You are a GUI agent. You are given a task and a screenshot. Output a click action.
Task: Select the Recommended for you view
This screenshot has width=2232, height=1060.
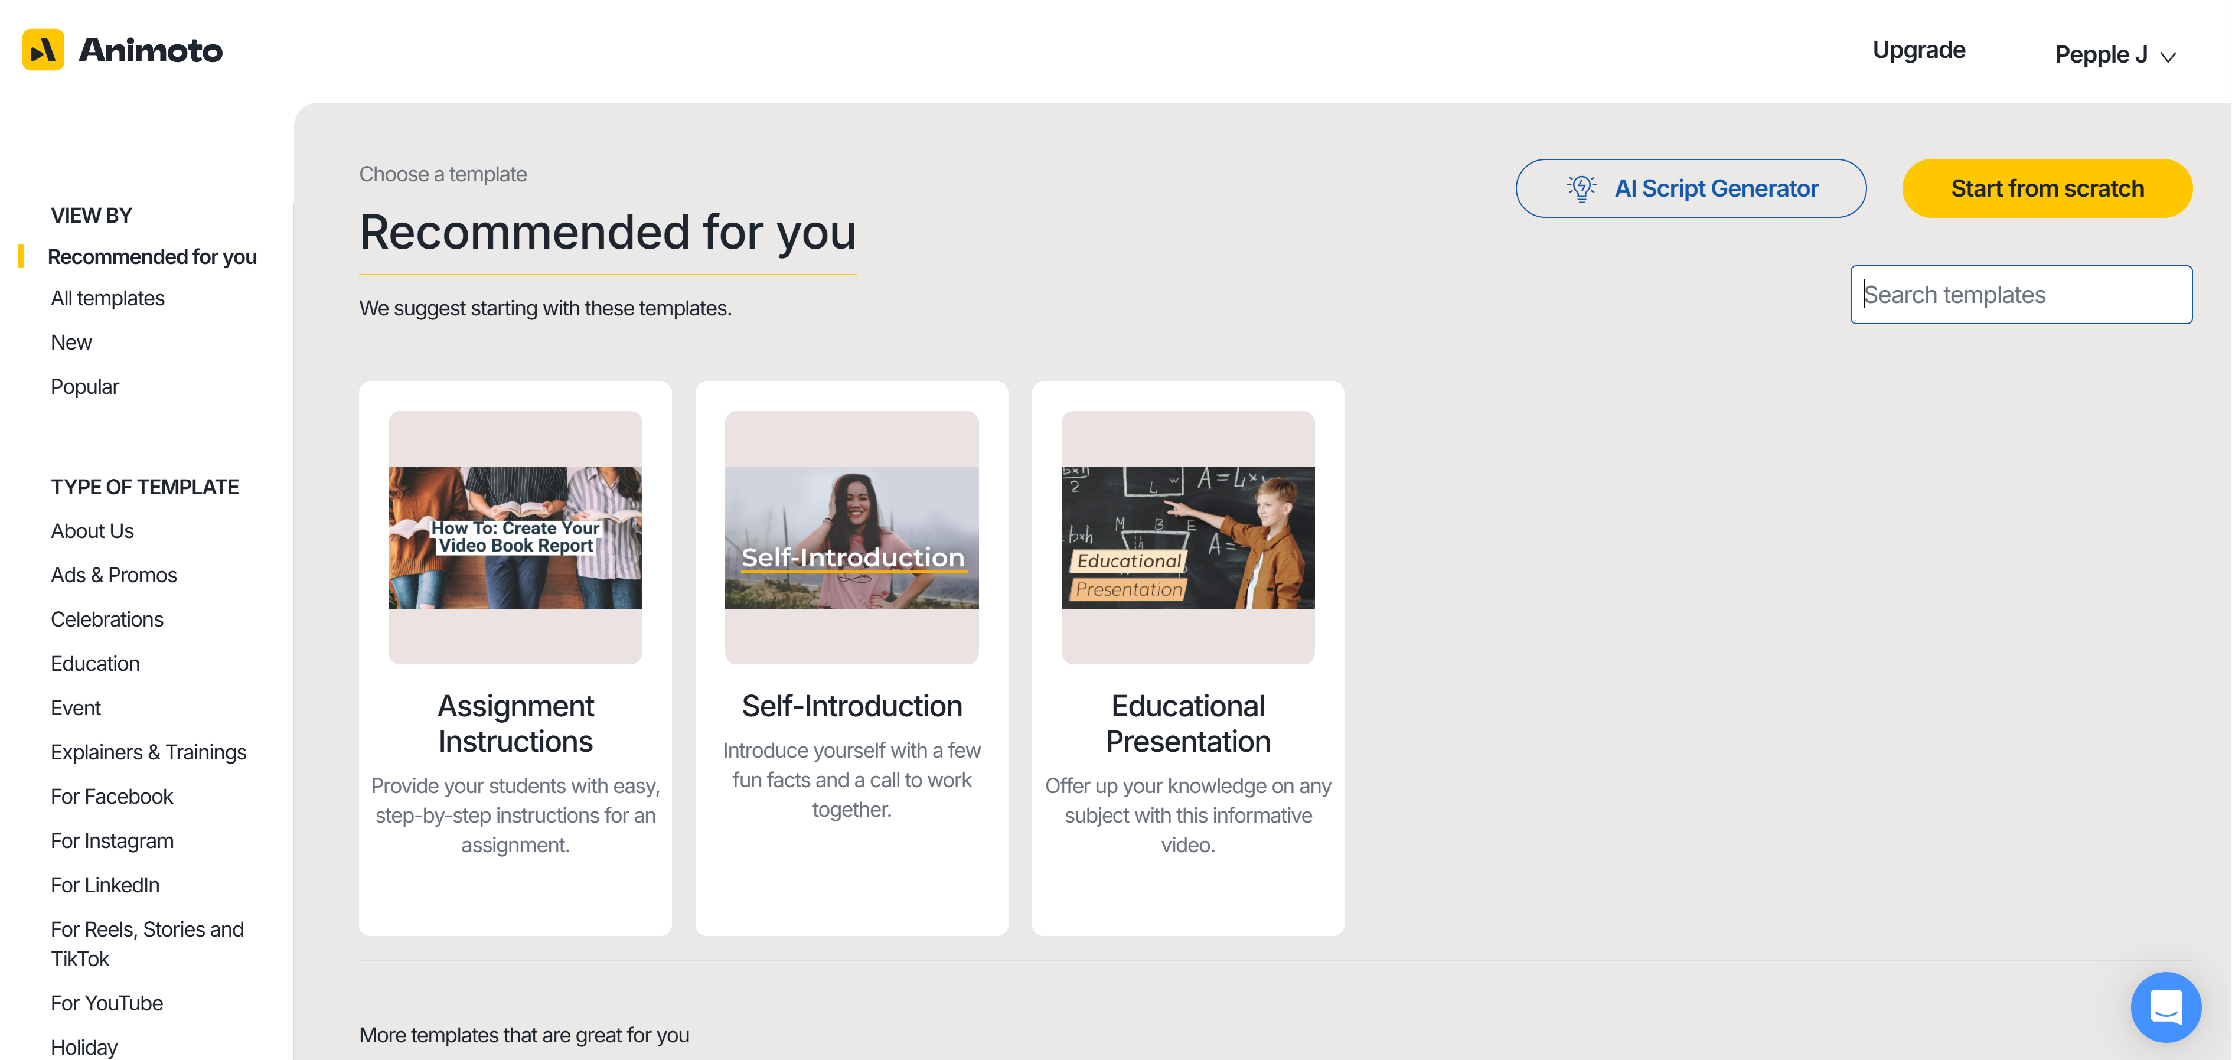152,256
